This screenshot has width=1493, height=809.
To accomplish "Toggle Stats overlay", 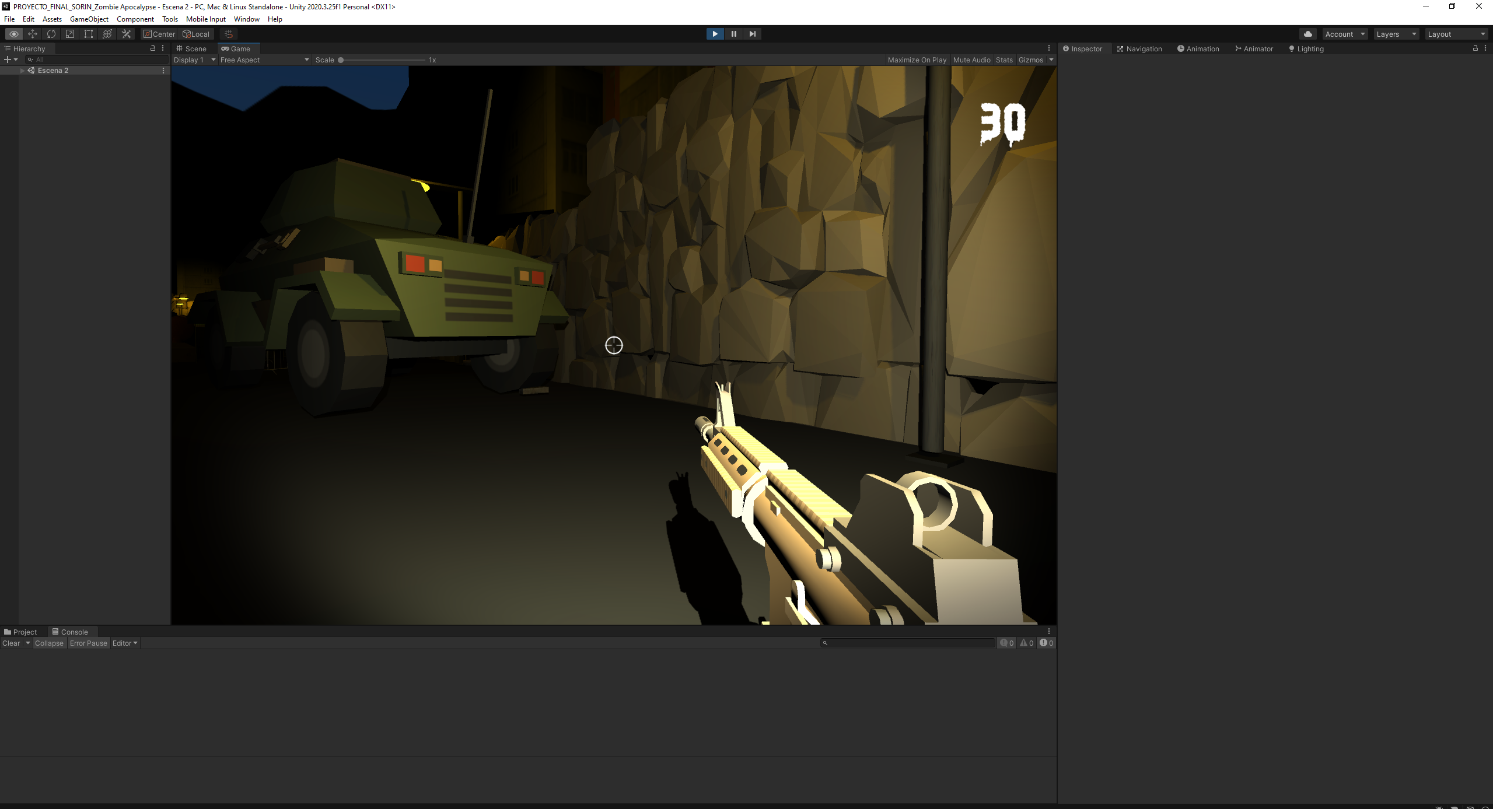I will click(x=1004, y=60).
